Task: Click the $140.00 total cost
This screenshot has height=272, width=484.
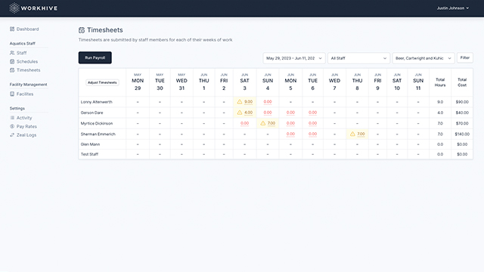Action: [462, 134]
